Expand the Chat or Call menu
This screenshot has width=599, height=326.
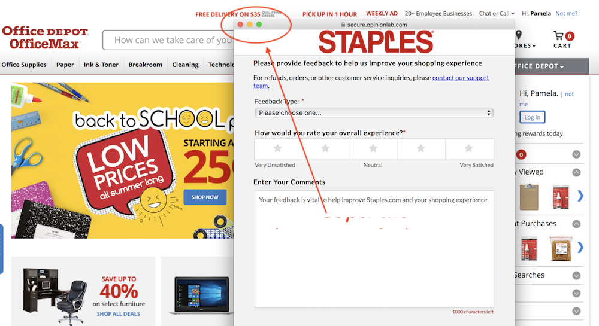pyautogui.click(x=497, y=13)
